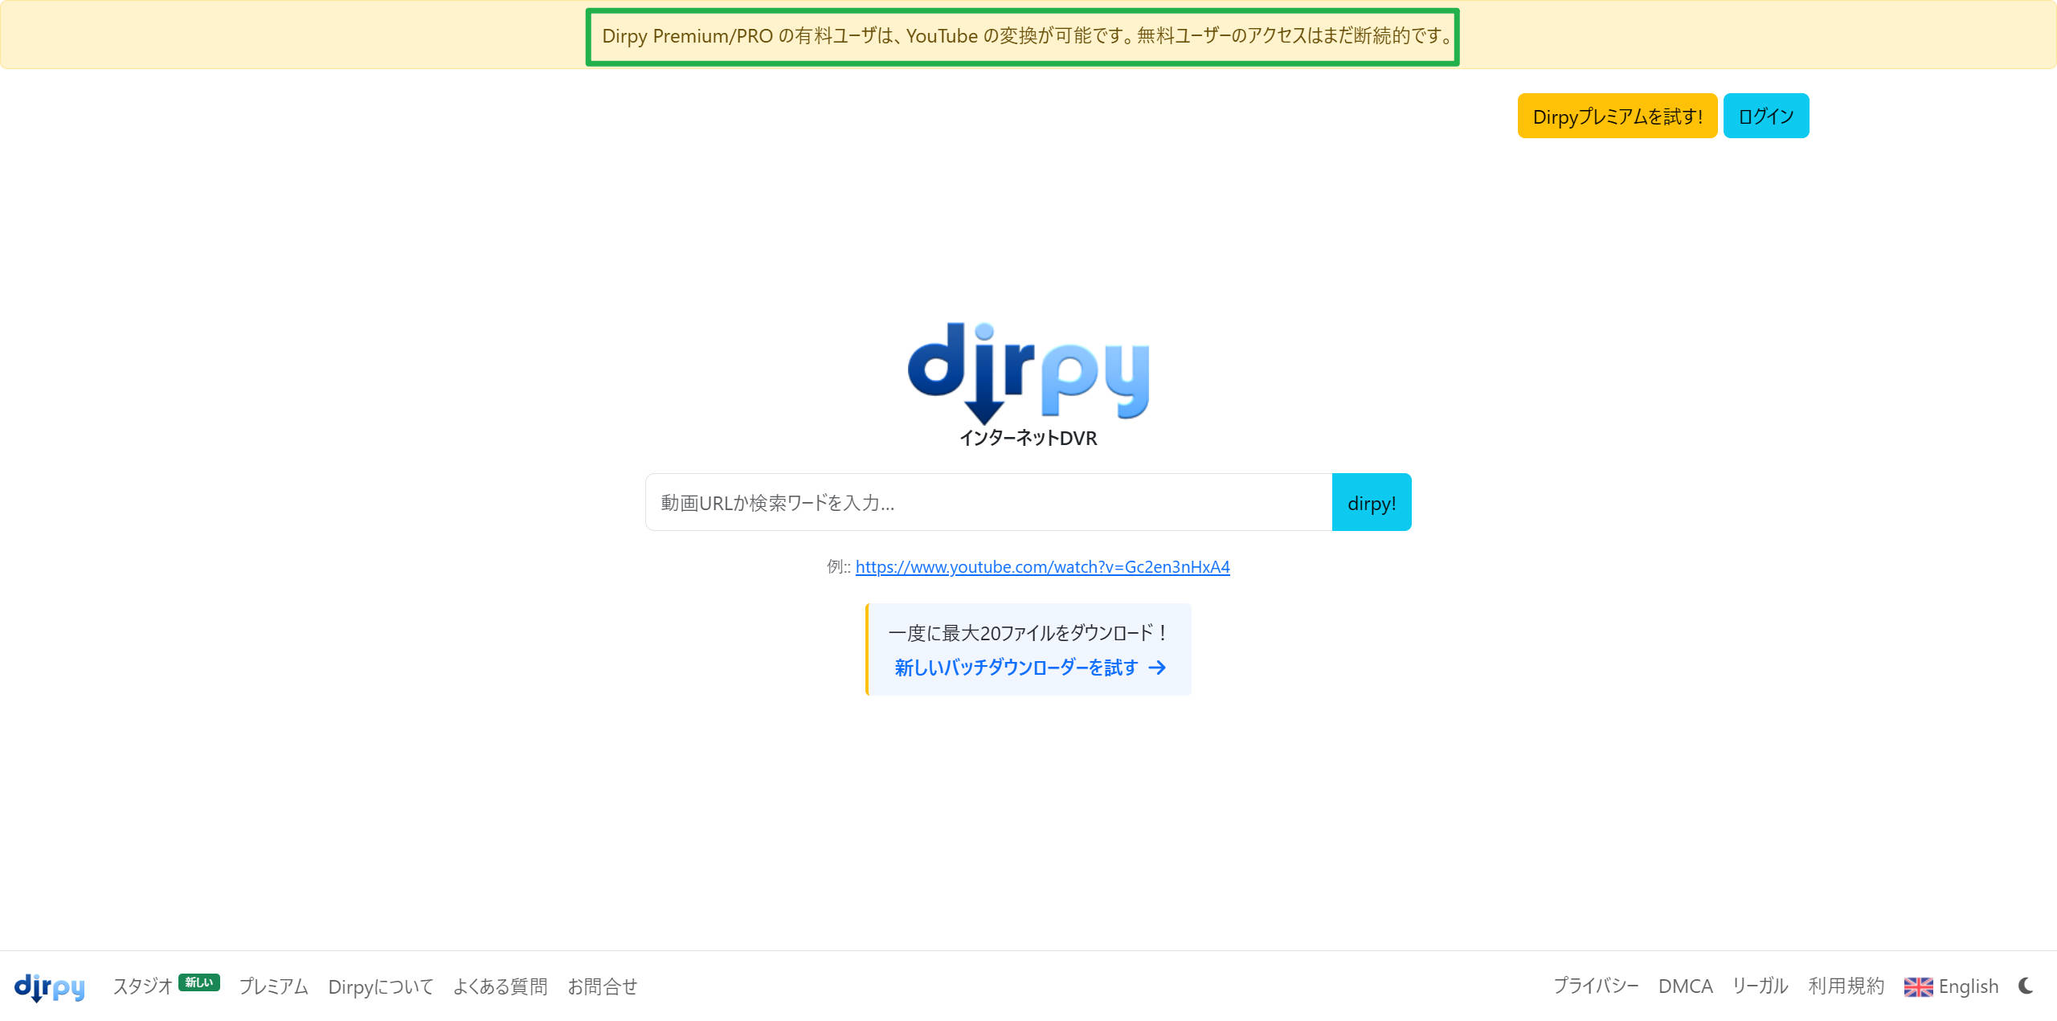Go to プレミアム in the footer
Image resolution: width=2057 pixels, height=1021 pixels.
pyautogui.click(x=273, y=986)
